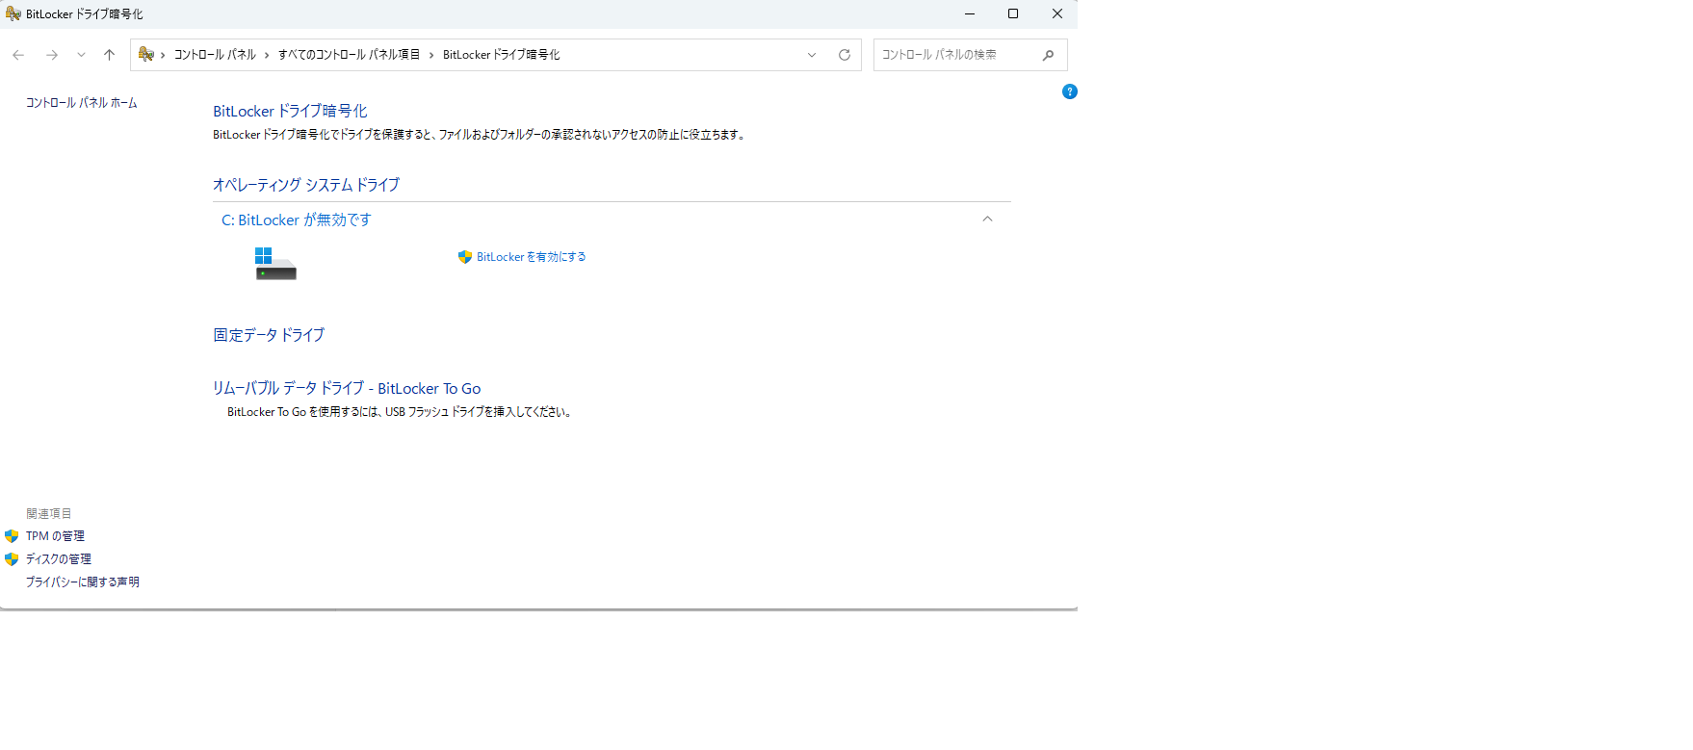The image size is (1693, 750).
Task: Open プライバシーに関する声明 link
Action: (83, 582)
